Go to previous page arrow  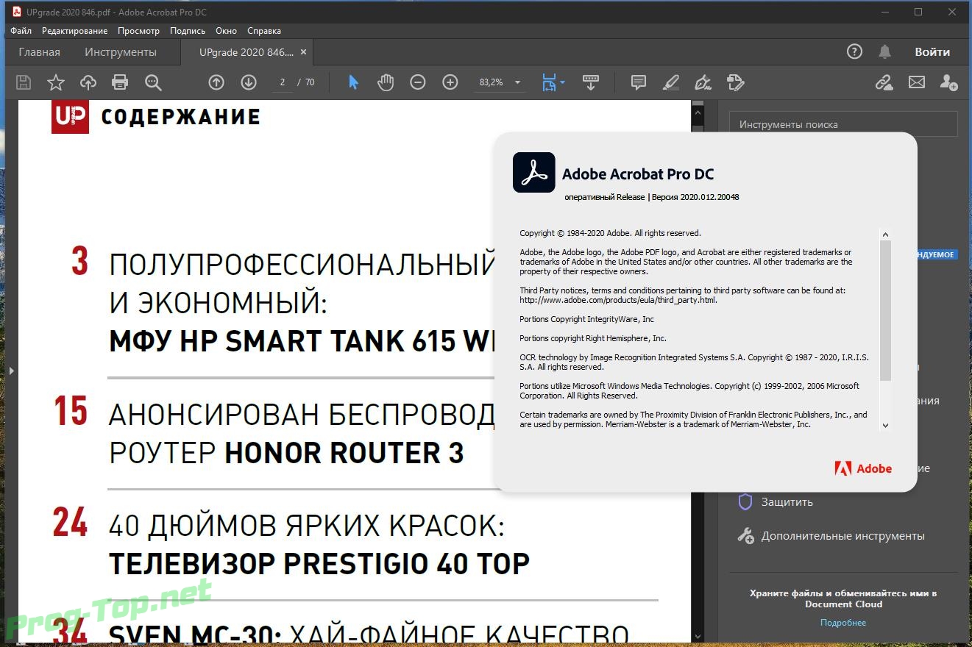[x=216, y=82]
